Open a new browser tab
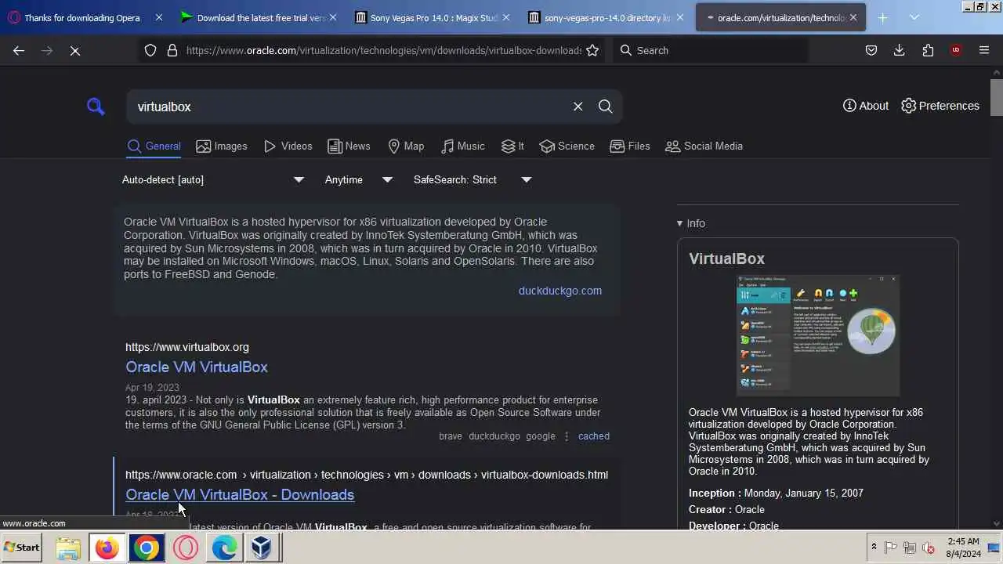This screenshot has width=1003, height=564. tap(882, 17)
